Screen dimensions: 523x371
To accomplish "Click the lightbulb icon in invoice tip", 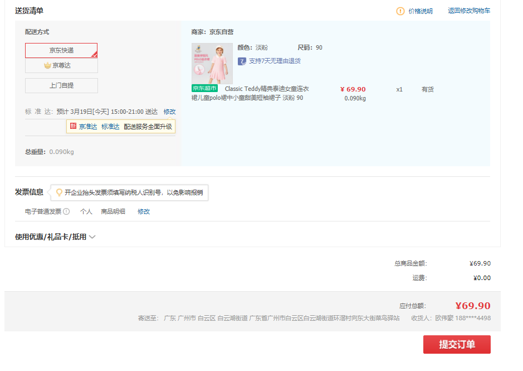I will point(59,192).
